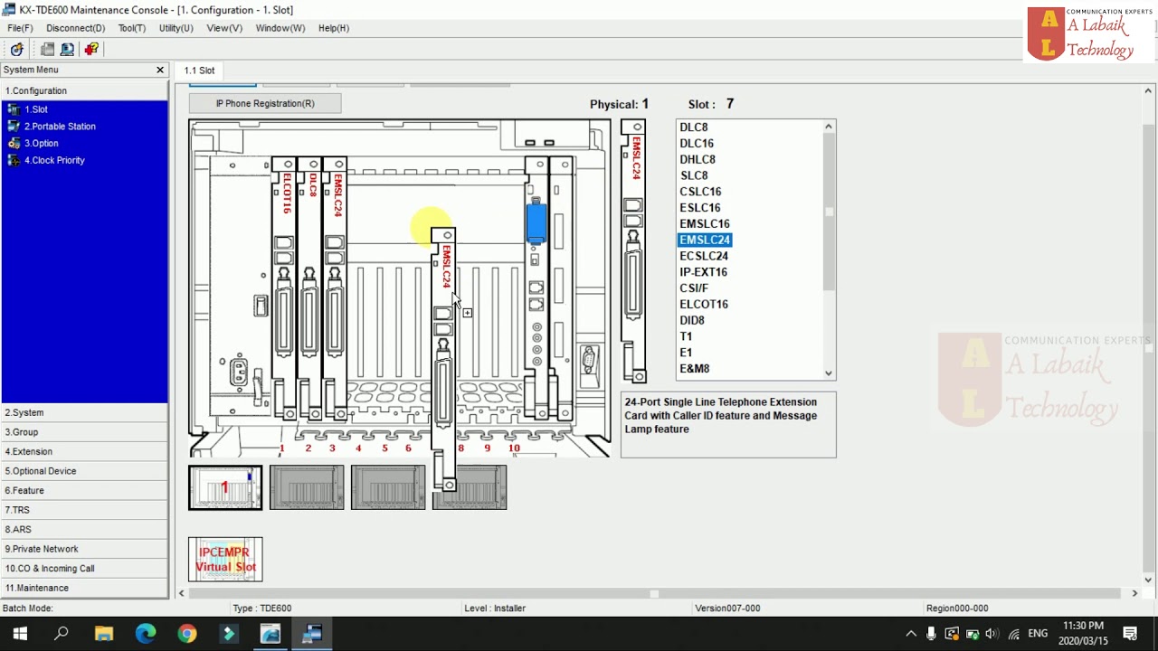Select ECSLC24 in the card list

[704, 256]
